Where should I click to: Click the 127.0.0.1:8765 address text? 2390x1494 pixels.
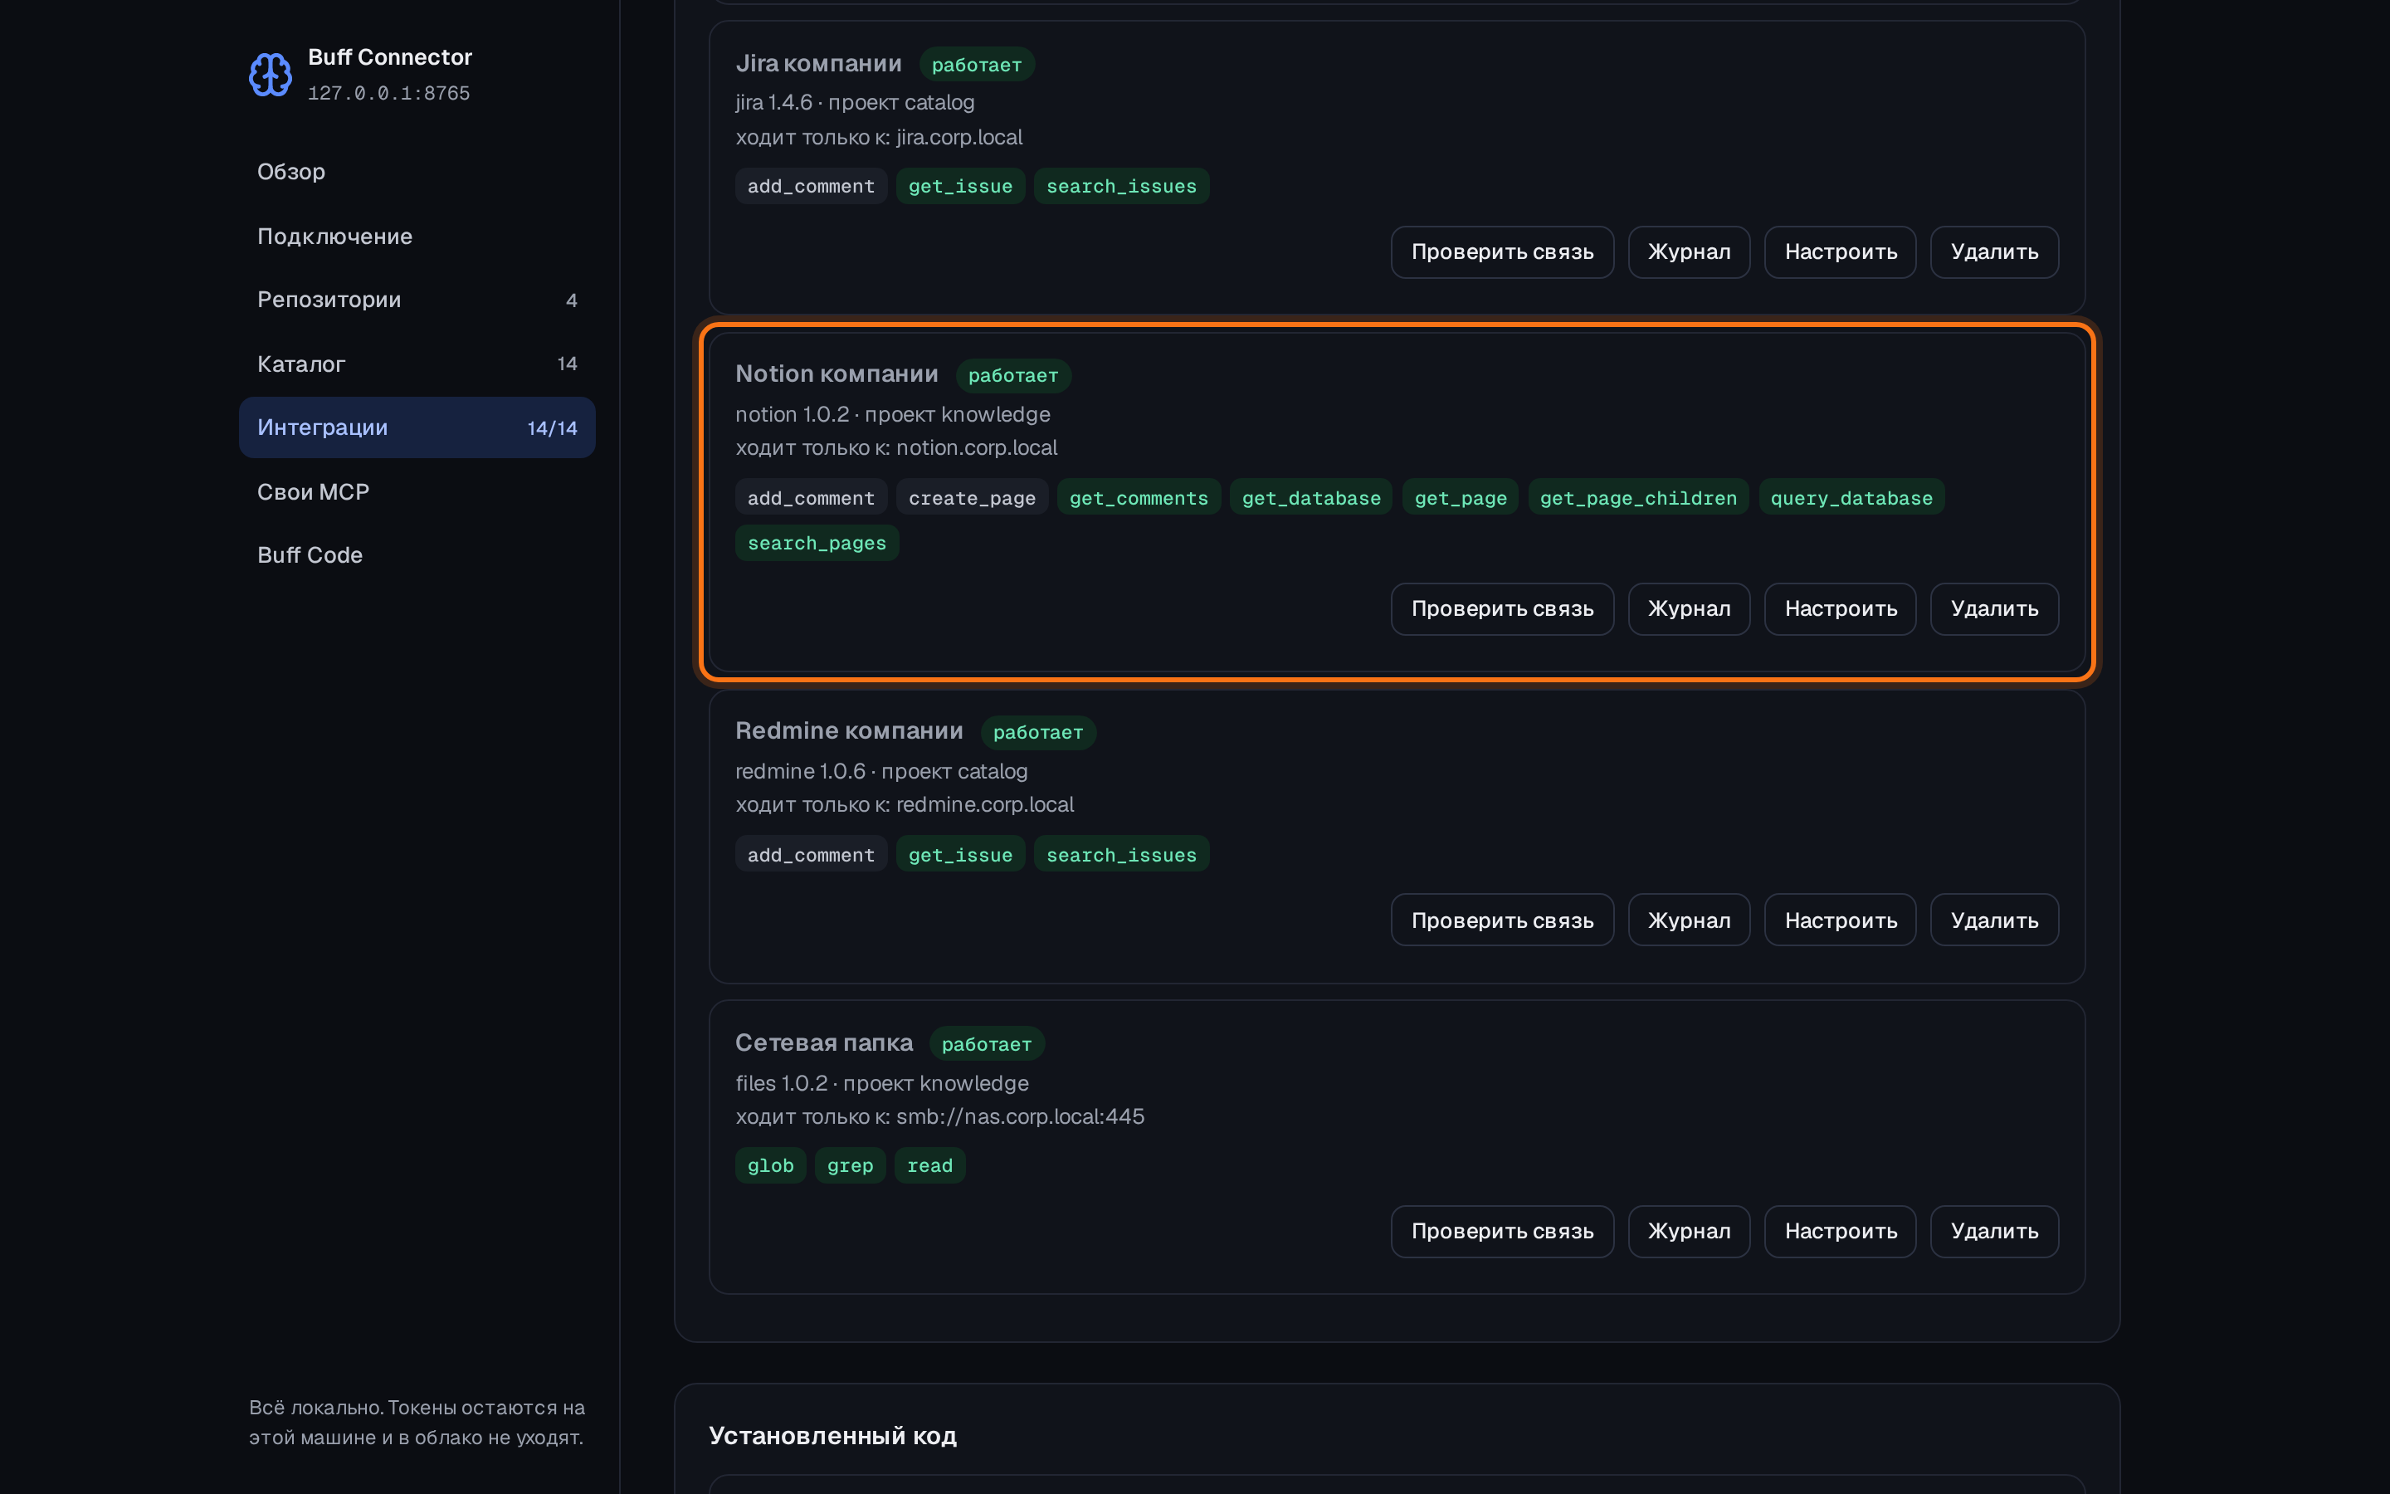pyautogui.click(x=388, y=93)
